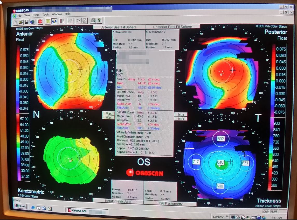Image resolution: width=297 pixels, height=220 pixels.
Task: Click the Thickness color scale bar
Action: 274,154
